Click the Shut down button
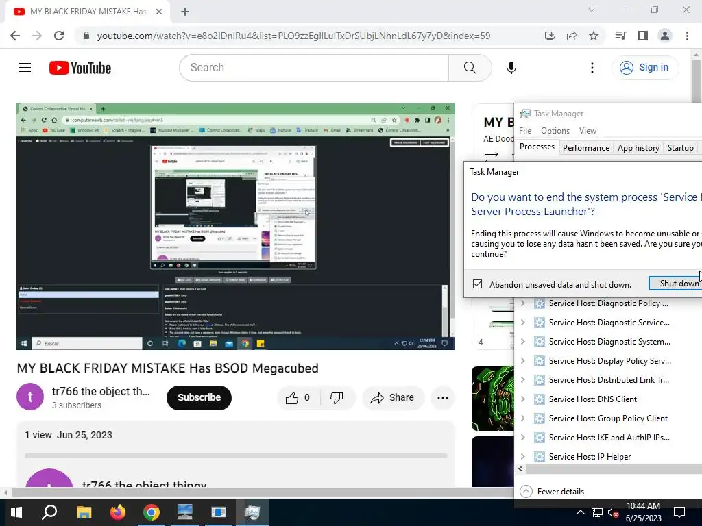 [675, 283]
